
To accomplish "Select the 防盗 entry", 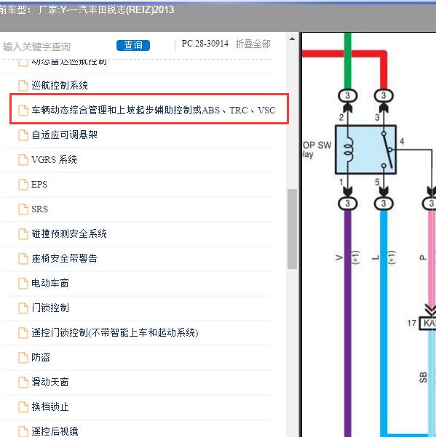I will 41,357.
